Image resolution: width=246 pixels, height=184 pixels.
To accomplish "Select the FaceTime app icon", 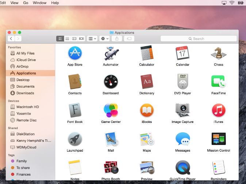I will pyautogui.click(x=219, y=81).
